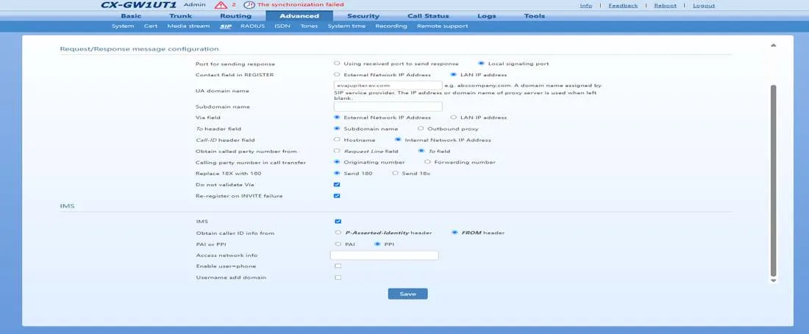Screen dimensions: 809x334
Task: Select P-Asserted-Identity header radio
Action: pyautogui.click(x=338, y=233)
